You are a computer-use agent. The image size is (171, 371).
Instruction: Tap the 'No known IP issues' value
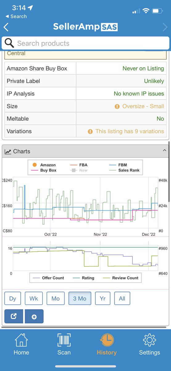coord(139,94)
